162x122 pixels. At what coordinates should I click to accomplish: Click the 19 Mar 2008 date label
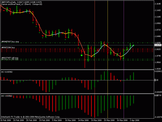96,120
